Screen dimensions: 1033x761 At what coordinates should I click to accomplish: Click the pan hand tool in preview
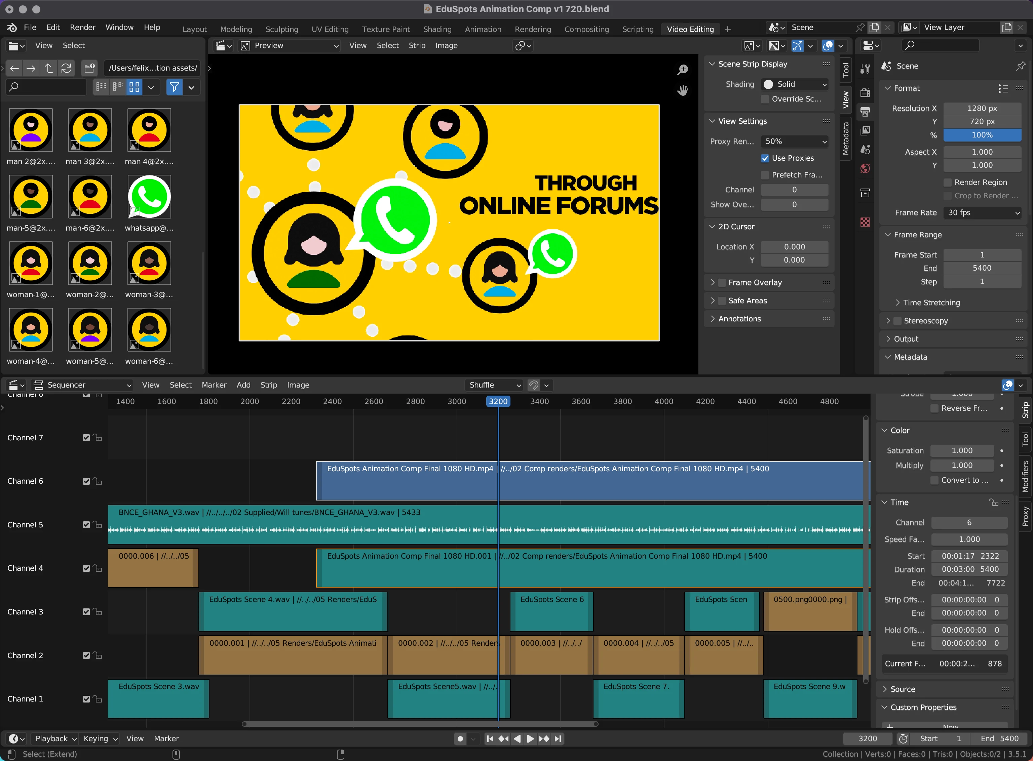point(682,90)
